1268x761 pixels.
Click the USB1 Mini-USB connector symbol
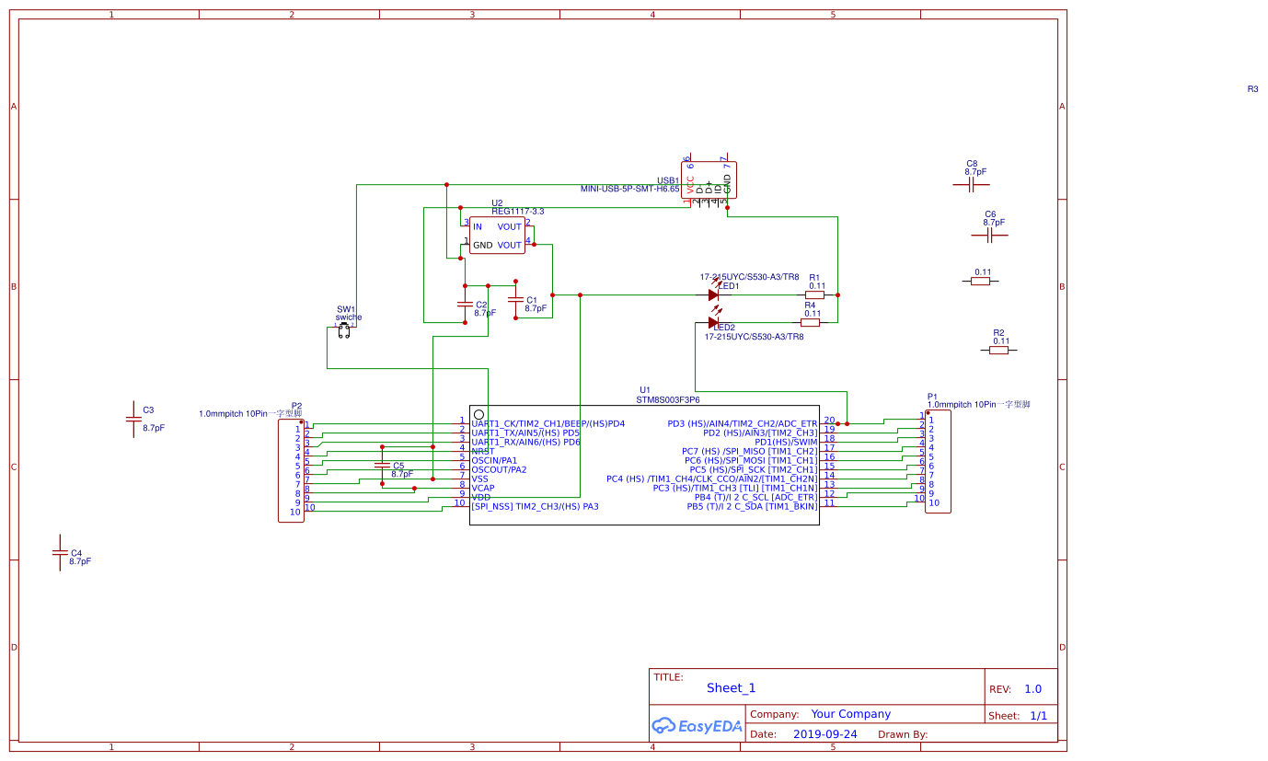coord(709,179)
